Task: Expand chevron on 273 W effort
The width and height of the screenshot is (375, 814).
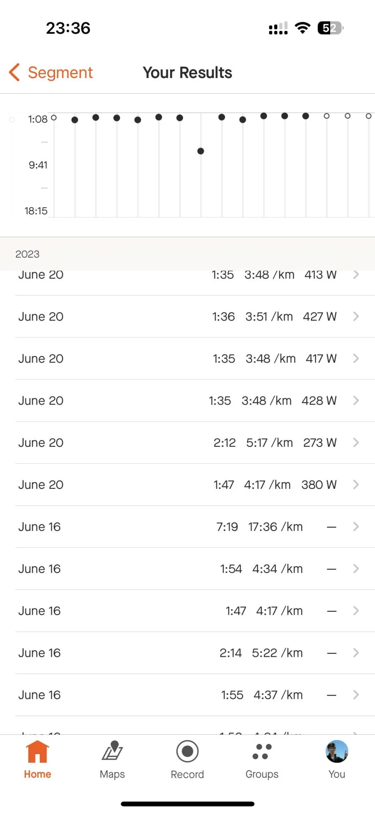Action: point(356,443)
